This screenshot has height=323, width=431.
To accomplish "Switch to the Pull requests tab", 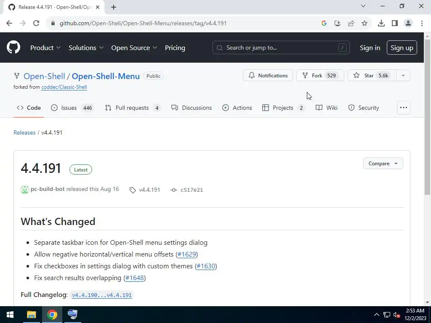I will (x=133, y=108).
